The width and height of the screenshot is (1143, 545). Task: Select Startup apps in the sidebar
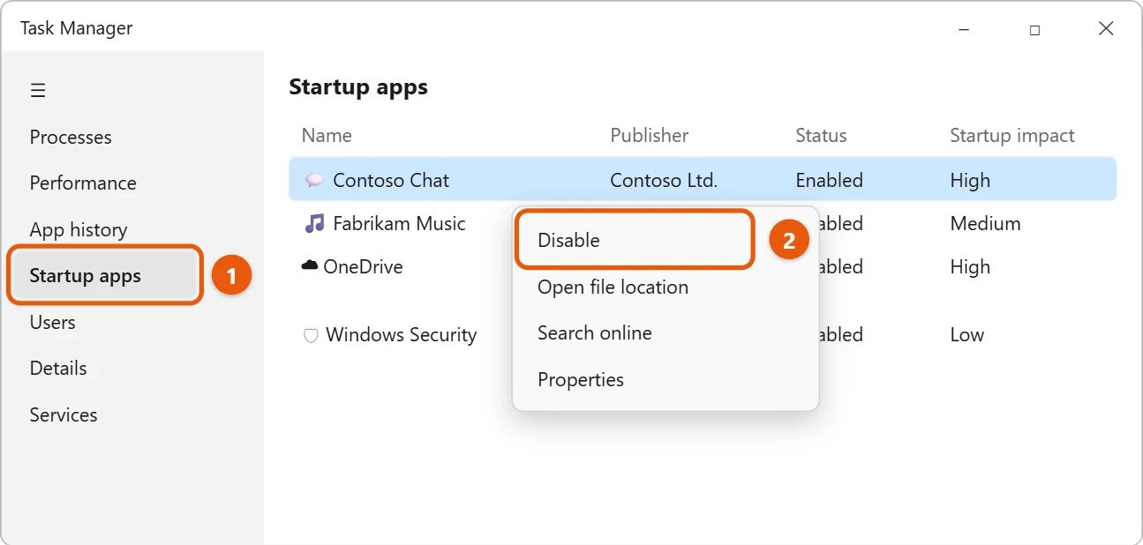point(106,276)
